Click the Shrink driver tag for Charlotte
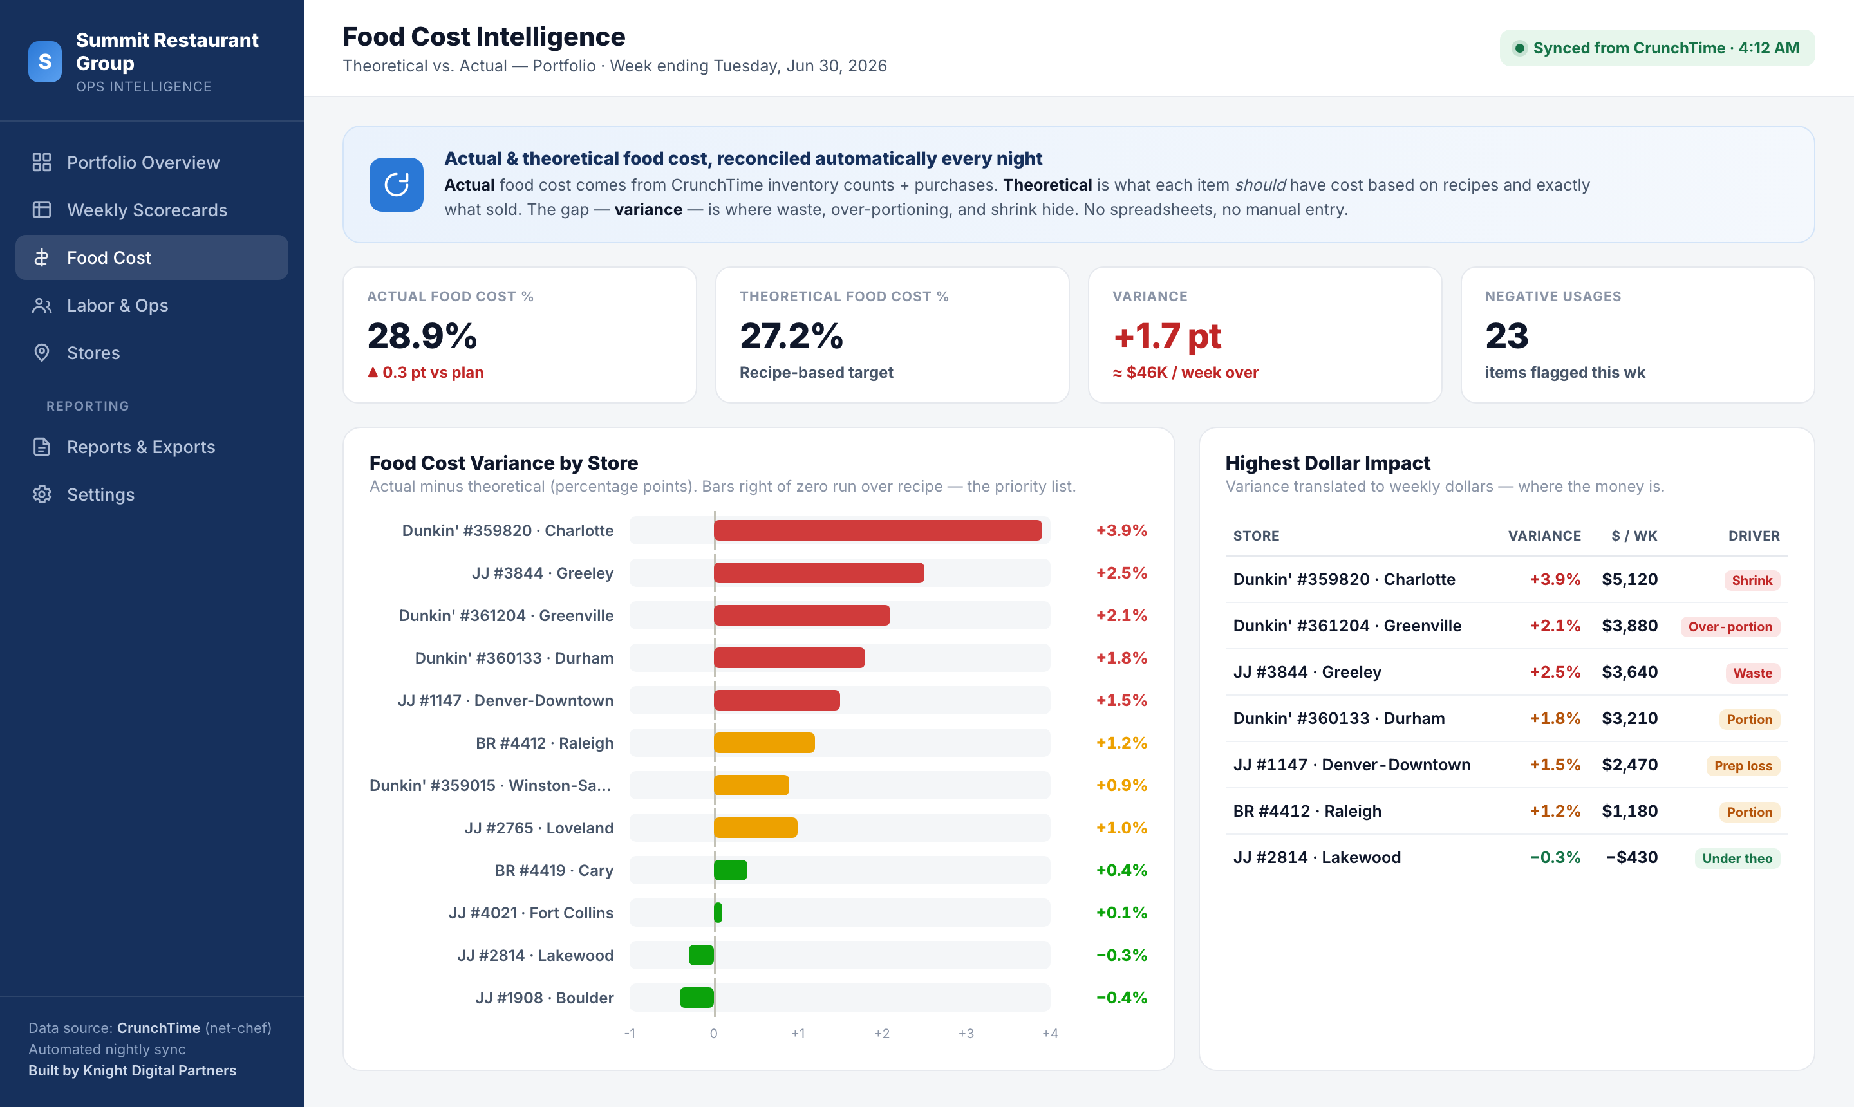This screenshot has width=1854, height=1107. (1752, 581)
